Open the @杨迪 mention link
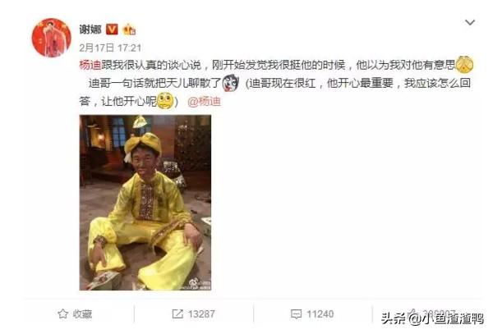Viewport: 493px width, 334px height. coord(204,102)
